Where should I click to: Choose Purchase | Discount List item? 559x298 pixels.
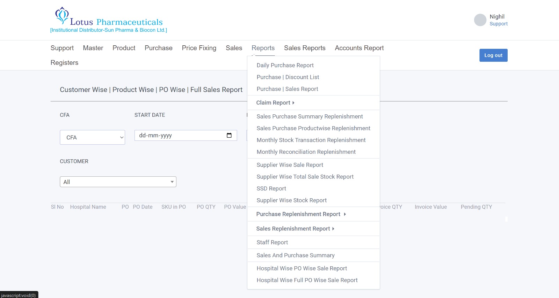click(x=288, y=77)
